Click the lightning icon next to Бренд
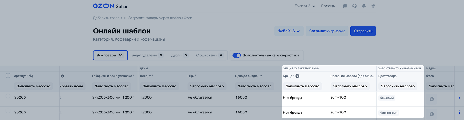 pyautogui.click(x=297, y=76)
